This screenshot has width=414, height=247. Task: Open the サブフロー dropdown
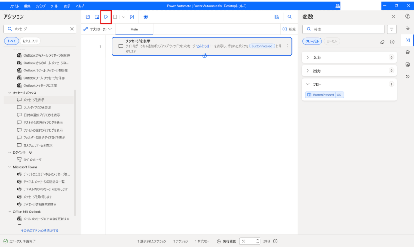coord(97,29)
